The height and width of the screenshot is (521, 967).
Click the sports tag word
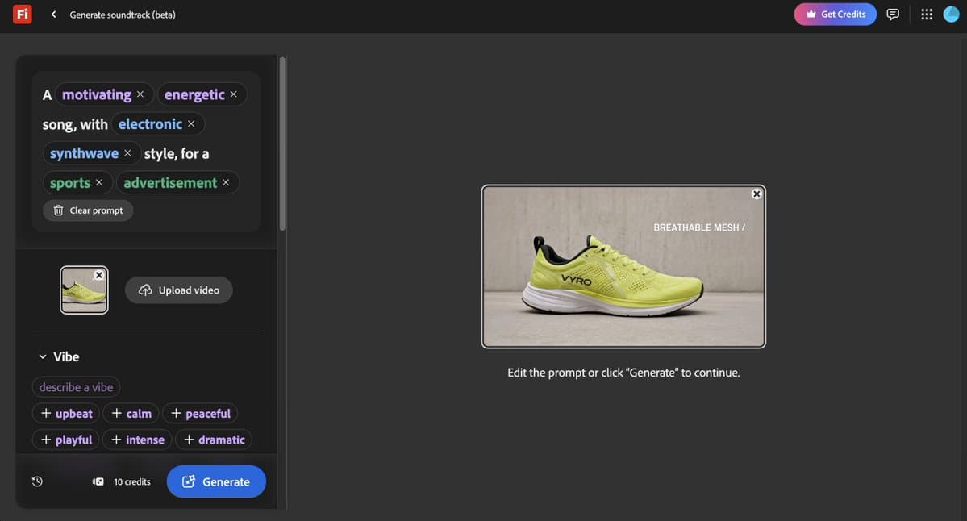coord(69,183)
